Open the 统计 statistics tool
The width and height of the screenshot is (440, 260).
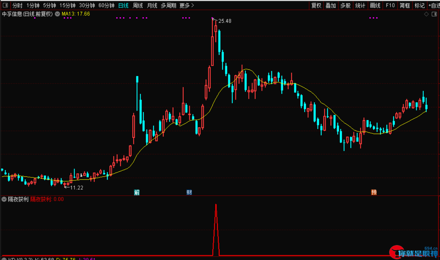click(x=360, y=5)
